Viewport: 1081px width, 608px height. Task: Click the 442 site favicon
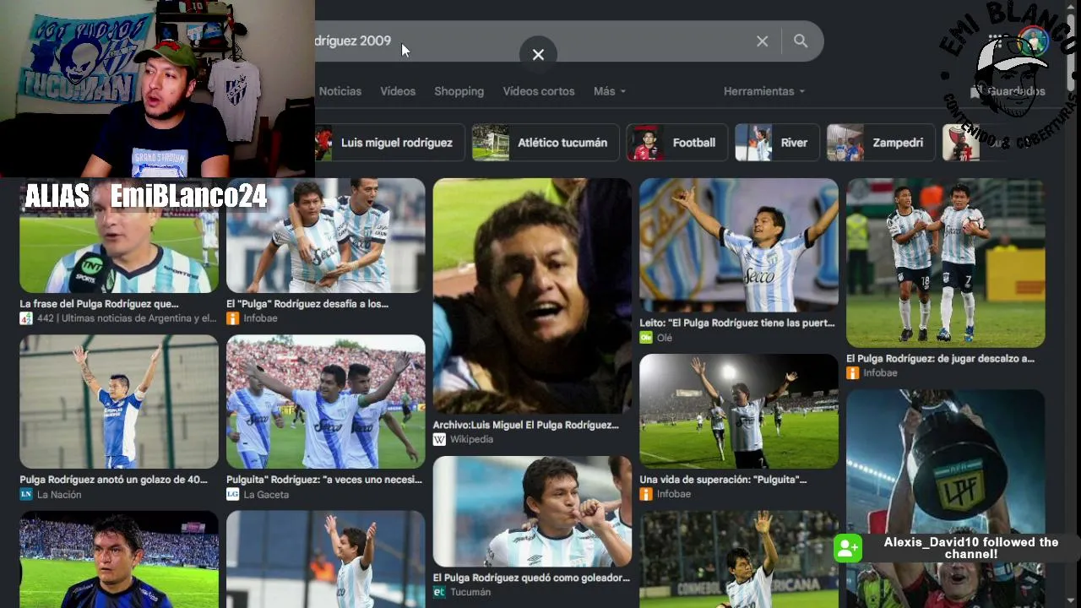point(26,318)
